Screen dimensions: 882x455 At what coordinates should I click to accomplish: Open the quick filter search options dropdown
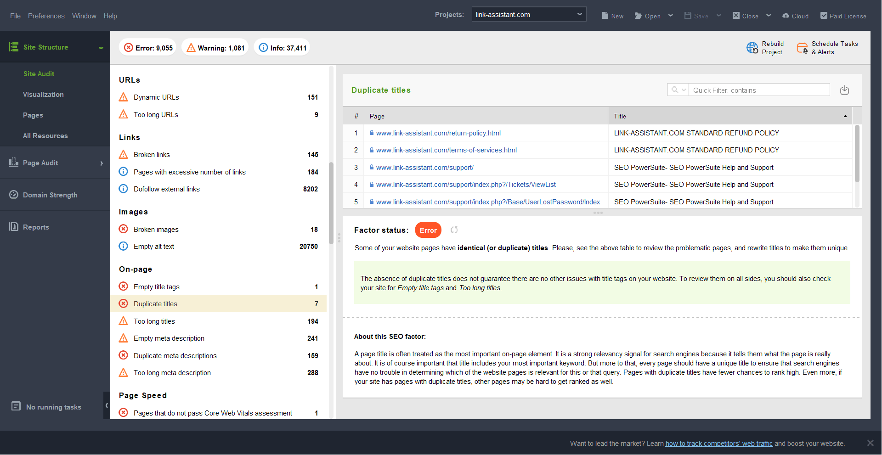[678, 90]
